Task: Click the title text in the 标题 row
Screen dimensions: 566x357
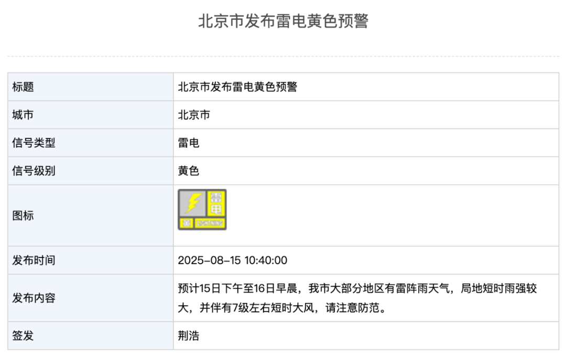Action: click(237, 87)
